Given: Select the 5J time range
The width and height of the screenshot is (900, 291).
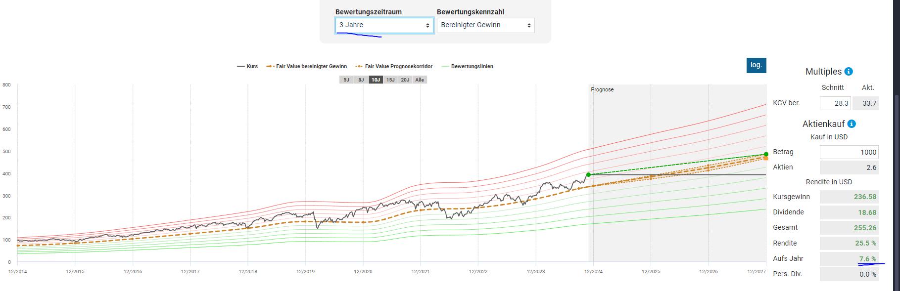Looking at the screenshot, I should point(346,80).
